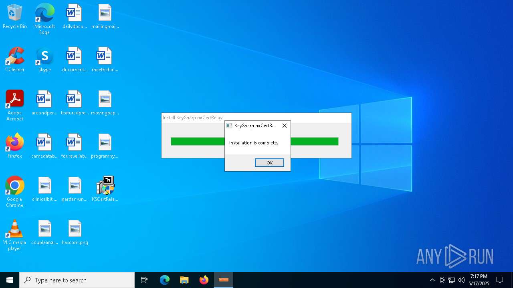Viewport: 513px width, 288px height.
Task: Select the aroundper... Word file icon
Action: (44, 103)
